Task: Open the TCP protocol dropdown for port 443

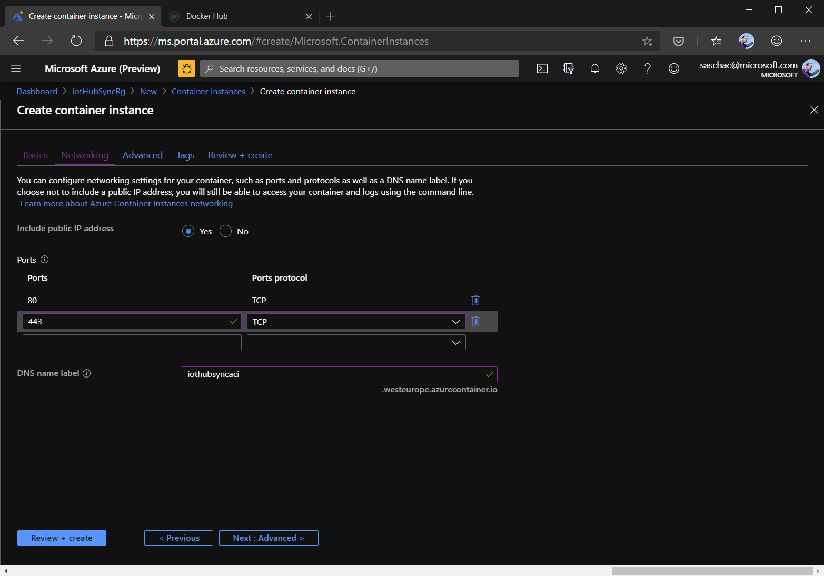Action: [x=356, y=321]
